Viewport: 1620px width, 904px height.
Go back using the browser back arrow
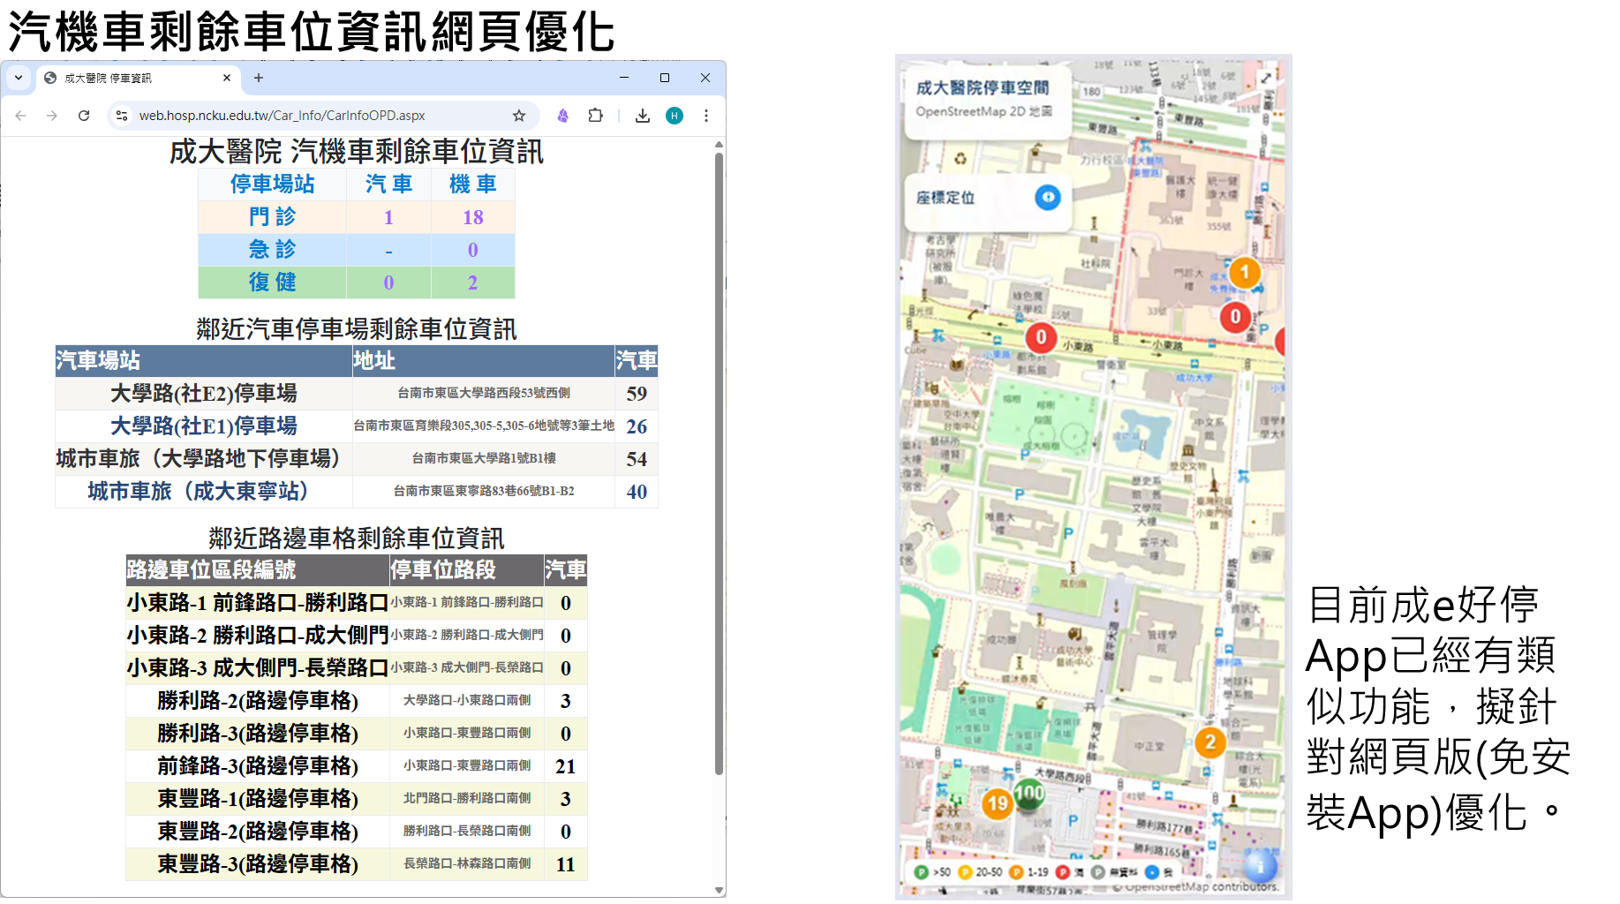pos(21,116)
